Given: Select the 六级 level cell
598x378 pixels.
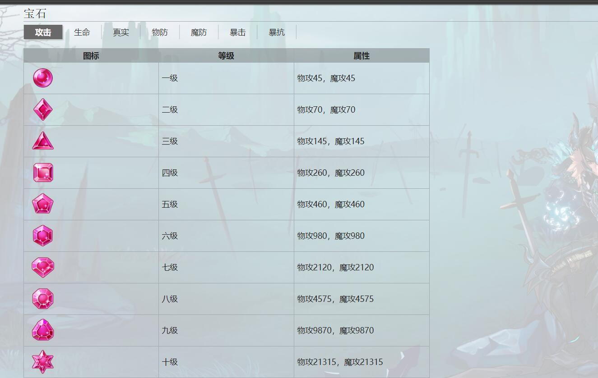Looking at the screenshot, I should 226,236.
